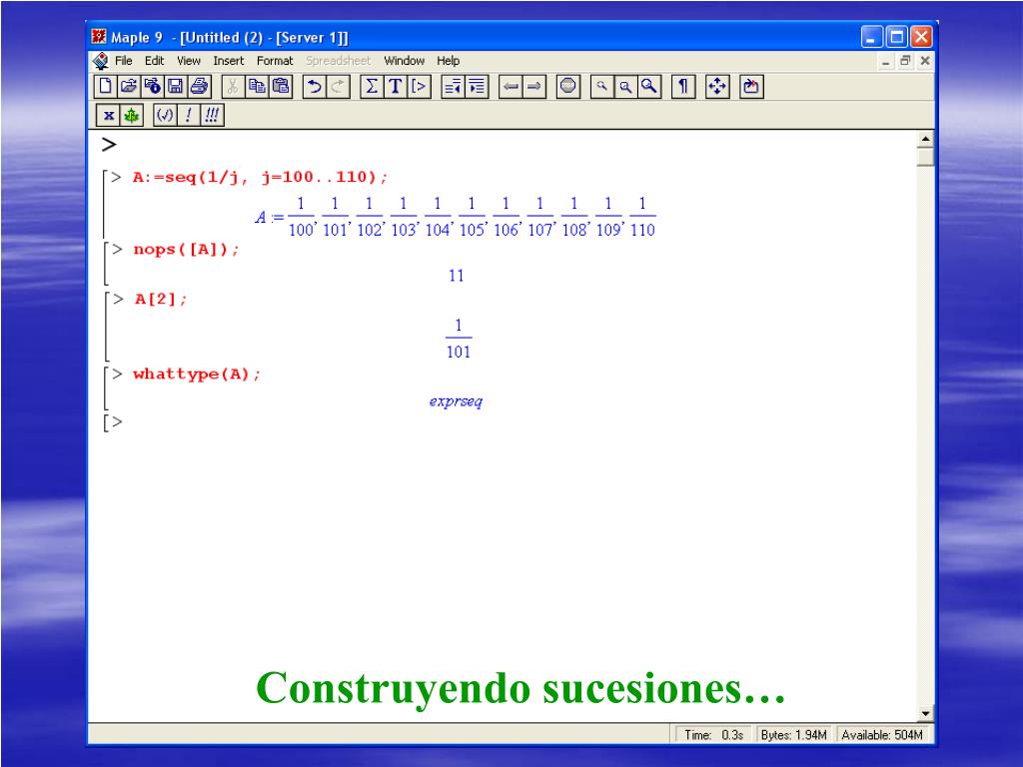Screen dimensions: 1023x767
Task: Click the restart server icon
Action: coord(751,86)
